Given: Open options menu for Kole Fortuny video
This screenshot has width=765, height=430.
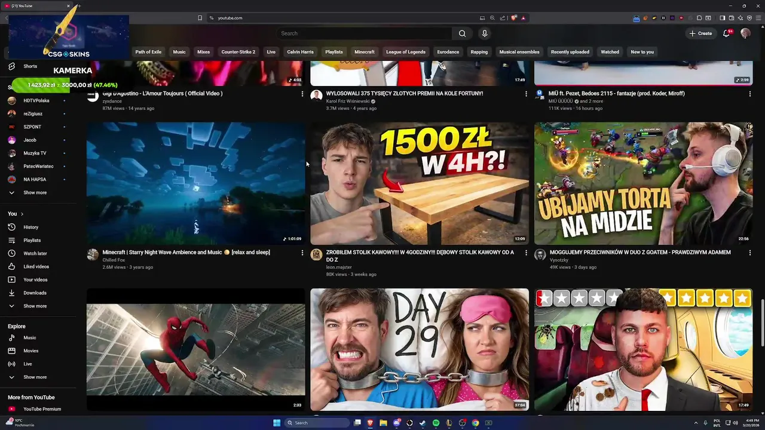Looking at the screenshot, I should [x=526, y=94].
